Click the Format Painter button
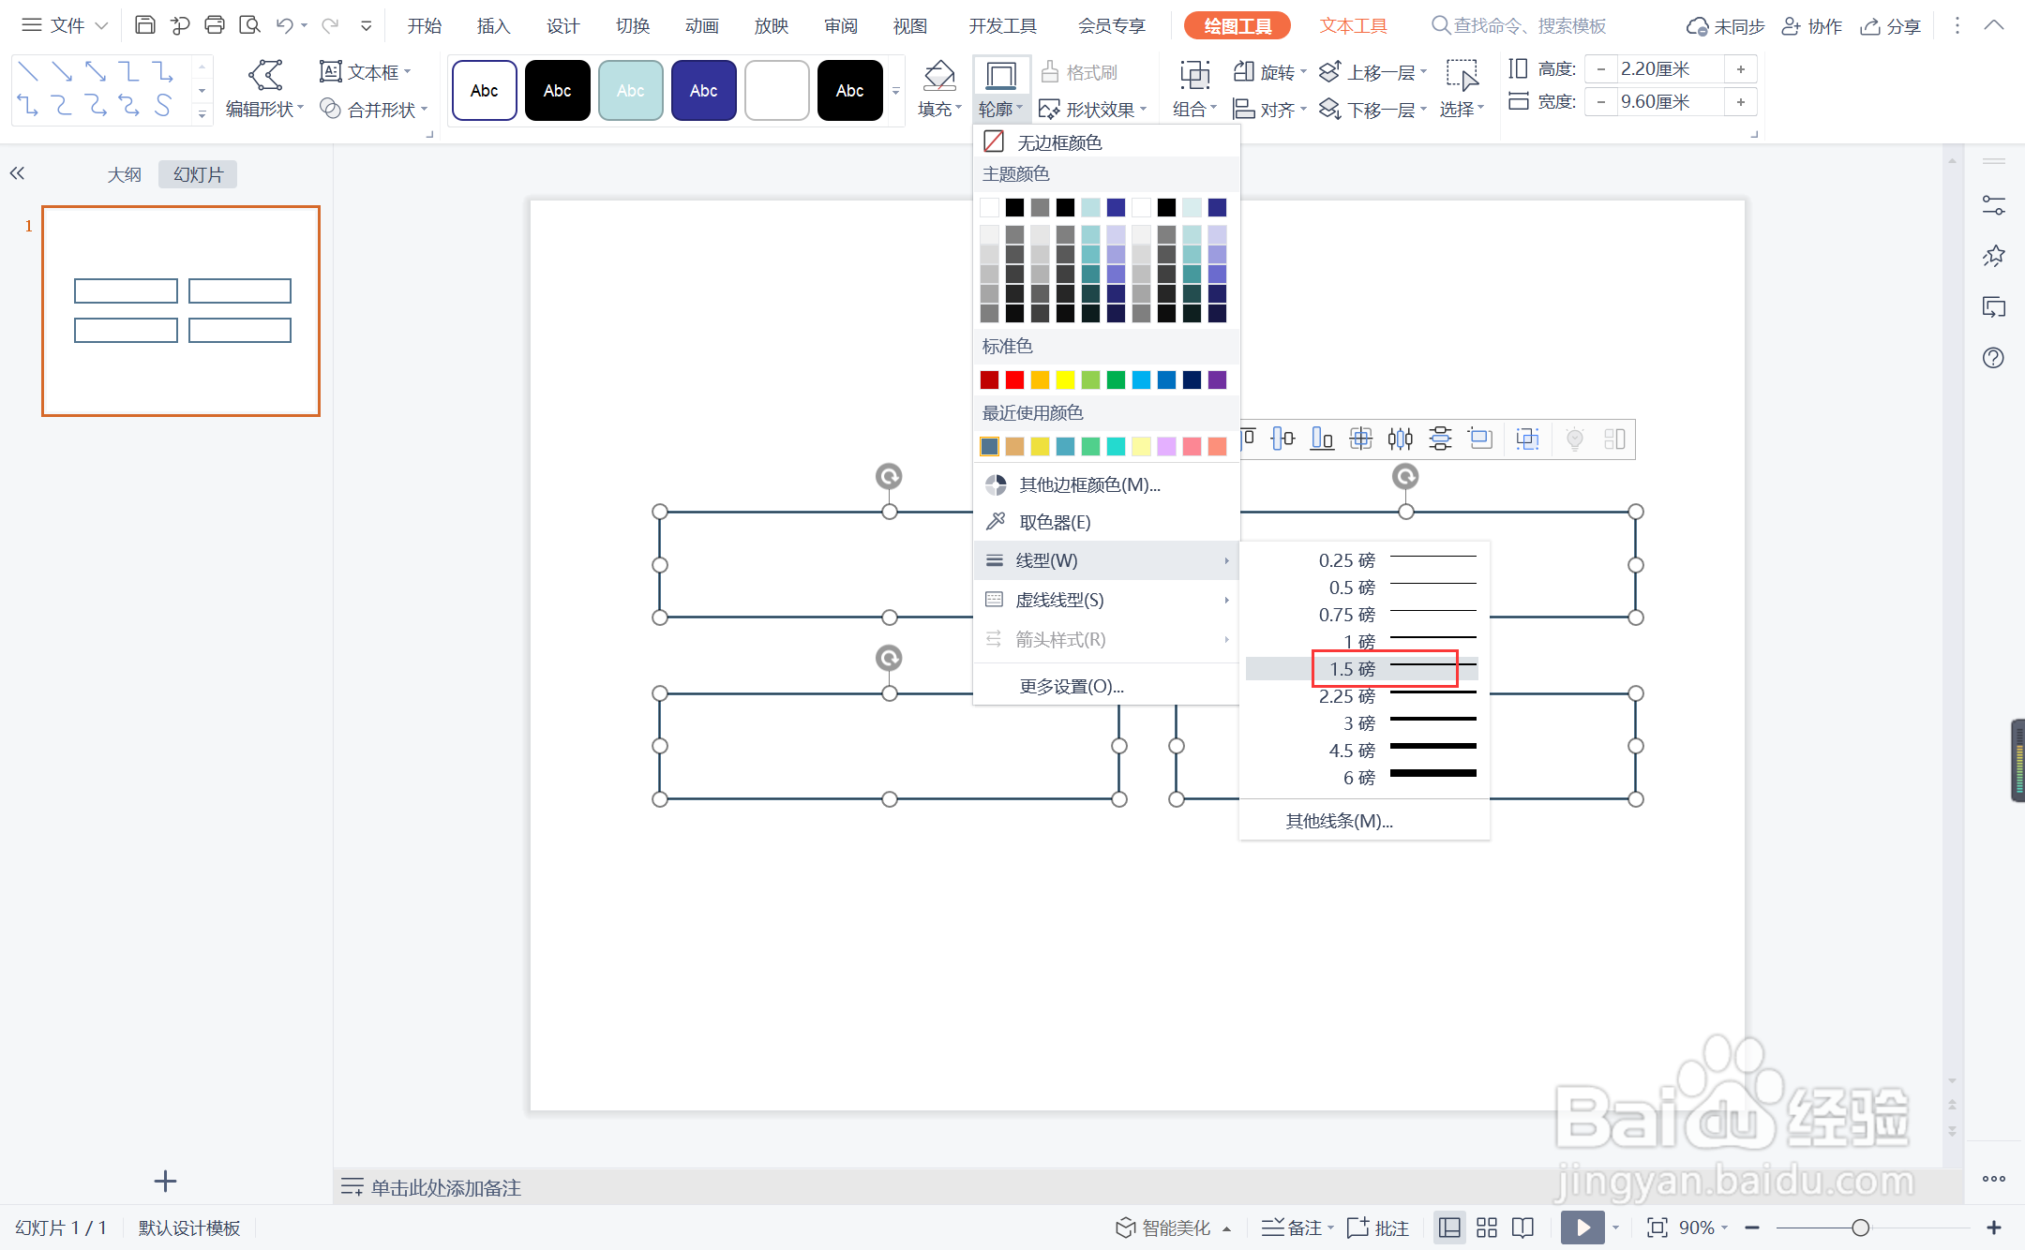This screenshot has width=2025, height=1250. pos(1080,72)
